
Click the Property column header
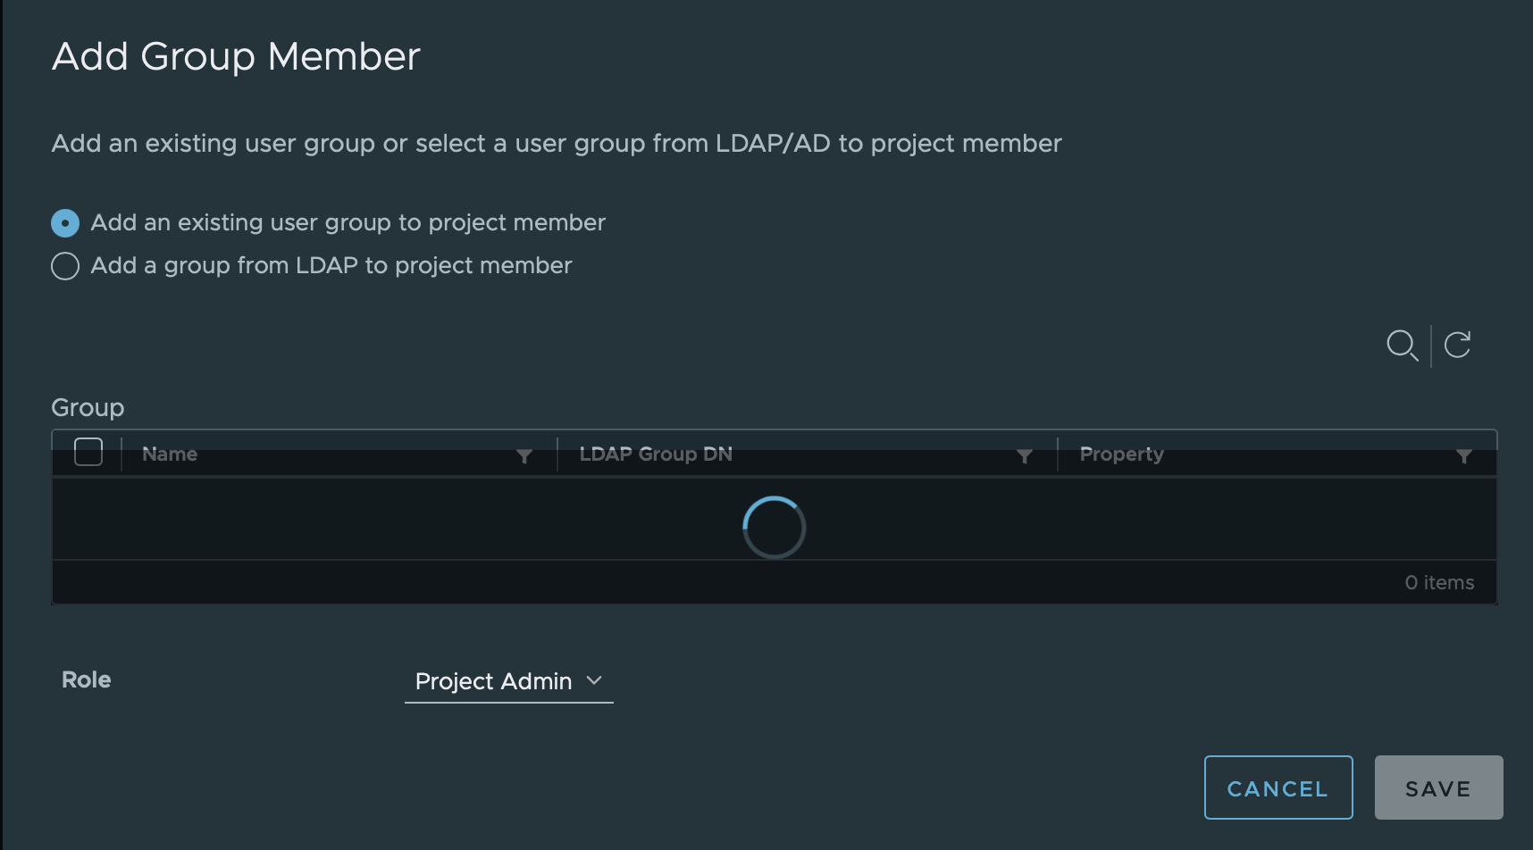(x=1121, y=454)
